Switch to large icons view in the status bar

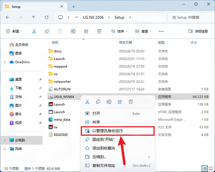coord(211,168)
